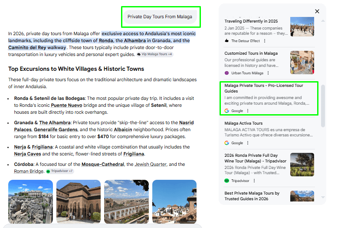Open the Alhambra link in the summary paragraph
The image size is (351, 228).
[x=135, y=40]
